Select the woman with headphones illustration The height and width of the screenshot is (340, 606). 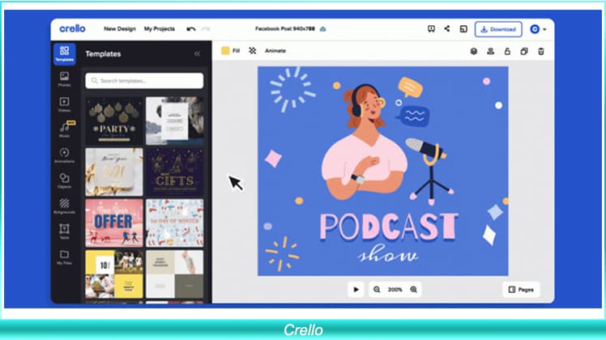pyautogui.click(x=363, y=141)
